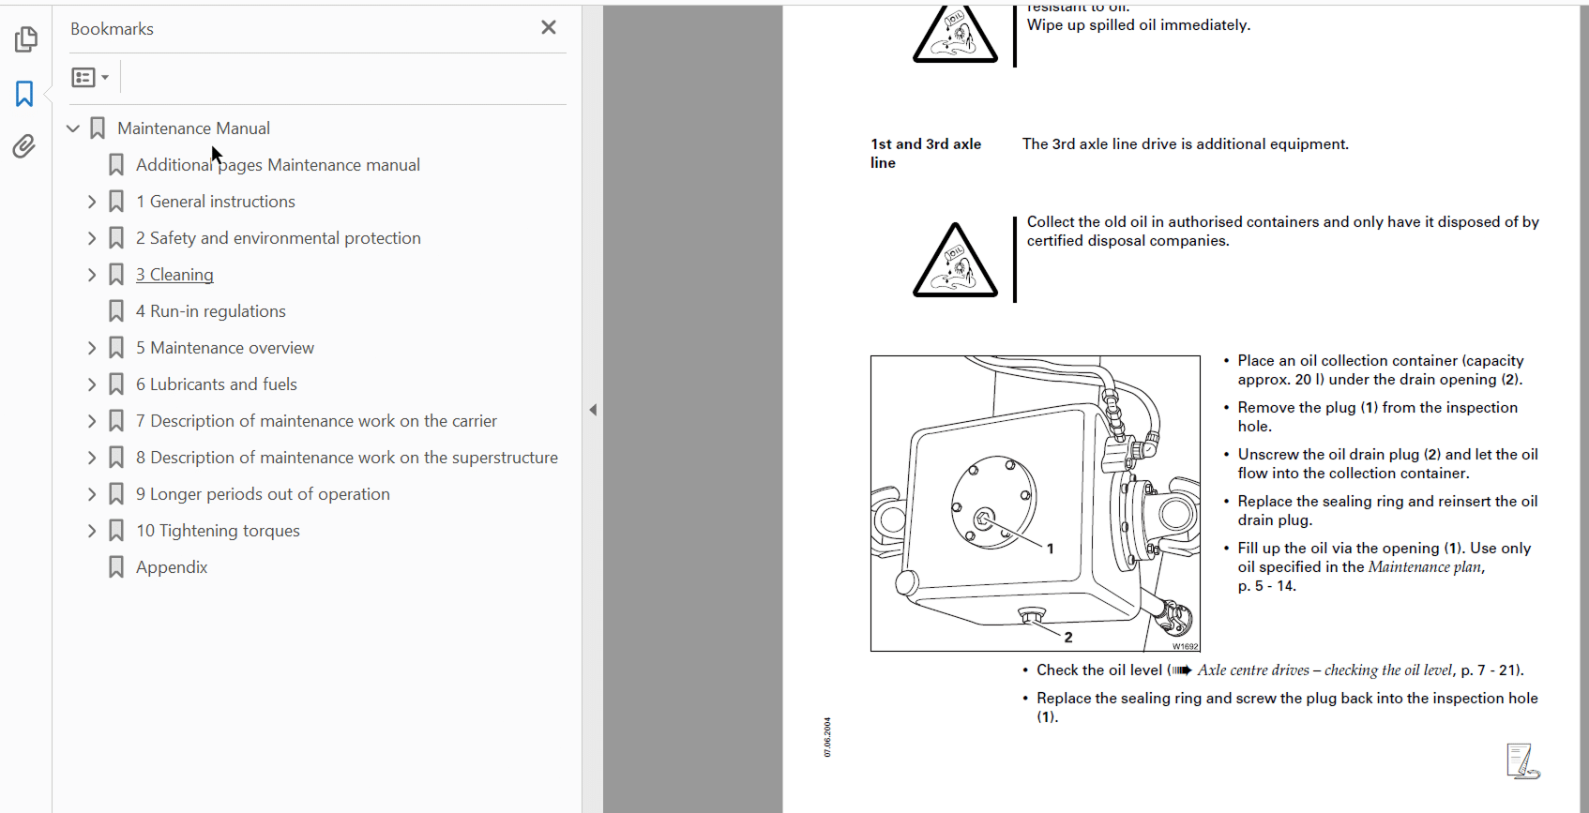
Task: Click the text 'Collect the old oil in authorised containers'
Action: coord(1283,232)
